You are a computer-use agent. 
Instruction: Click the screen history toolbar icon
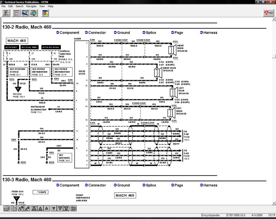pos(45,13)
